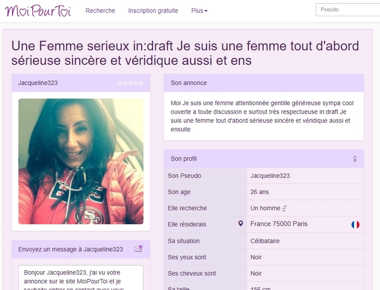Click the envelope icon in message header
This screenshot has width=380, height=290.
(138, 249)
